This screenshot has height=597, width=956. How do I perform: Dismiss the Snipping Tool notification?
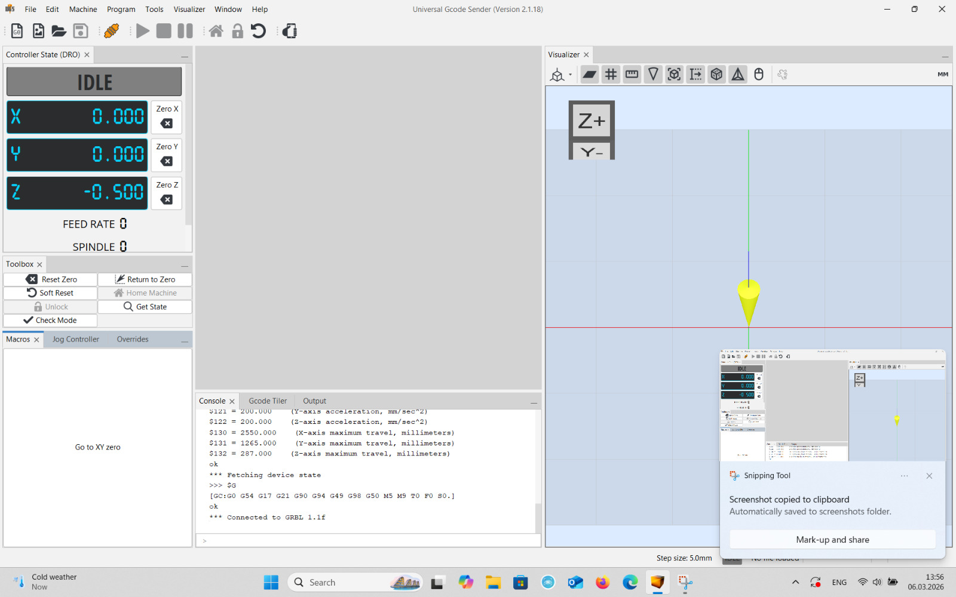[929, 476]
